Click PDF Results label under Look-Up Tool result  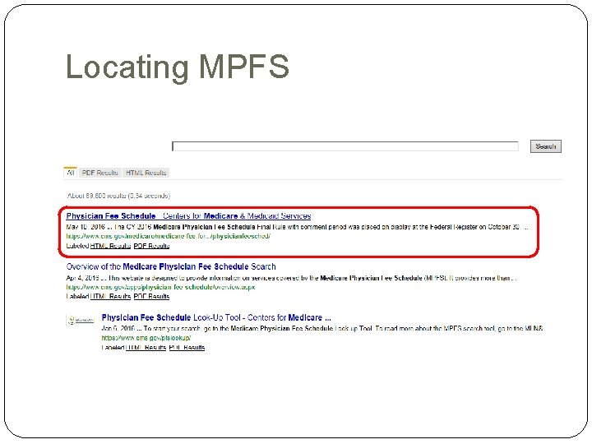pos(187,347)
